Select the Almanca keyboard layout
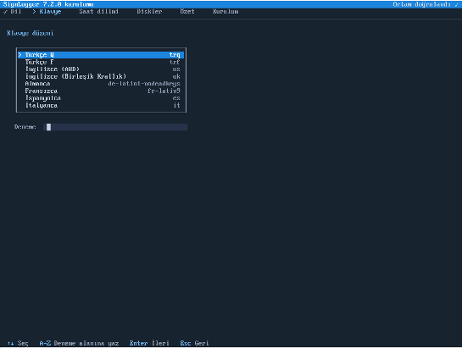The height and width of the screenshot is (348, 462). click(101, 84)
